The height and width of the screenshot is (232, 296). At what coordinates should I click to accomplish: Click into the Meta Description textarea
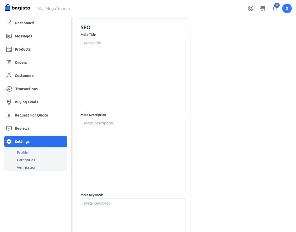tap(133, 154)
